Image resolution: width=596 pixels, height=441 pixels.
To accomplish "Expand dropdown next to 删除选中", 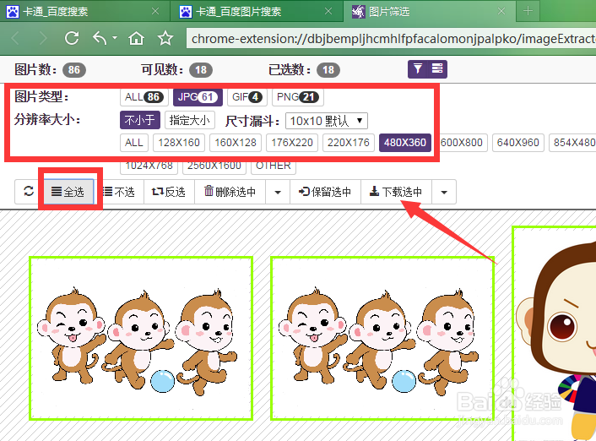I will (278, 192).
